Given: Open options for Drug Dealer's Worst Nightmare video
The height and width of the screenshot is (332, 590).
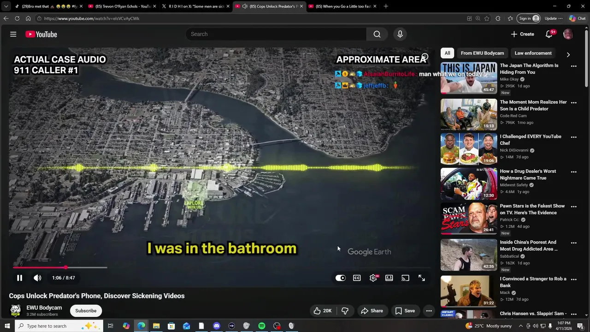Looking at the screenshot, I should (574, 172).
